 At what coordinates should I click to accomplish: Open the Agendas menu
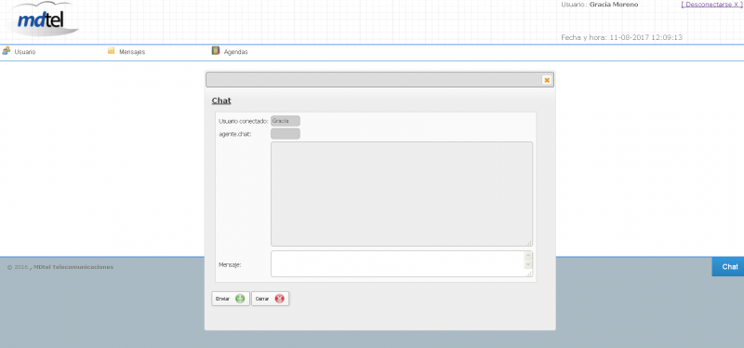(x=236, y=52)
